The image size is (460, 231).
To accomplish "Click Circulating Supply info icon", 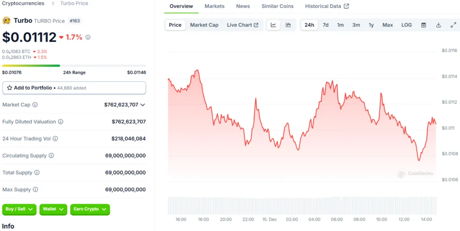I will click(x=51, y=155).
